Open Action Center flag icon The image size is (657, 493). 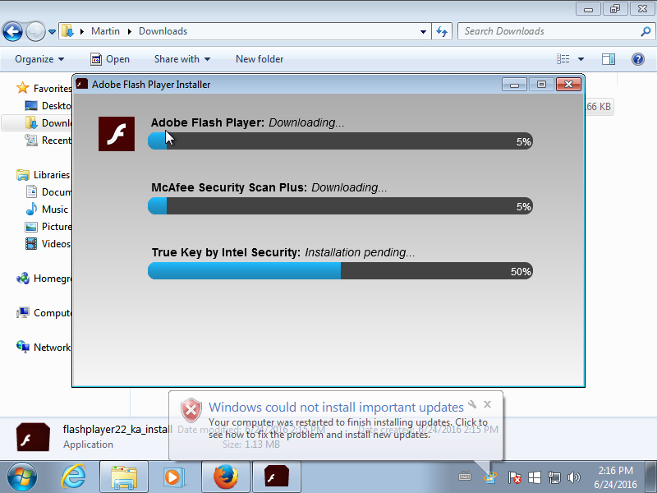(x=514, y=477)
